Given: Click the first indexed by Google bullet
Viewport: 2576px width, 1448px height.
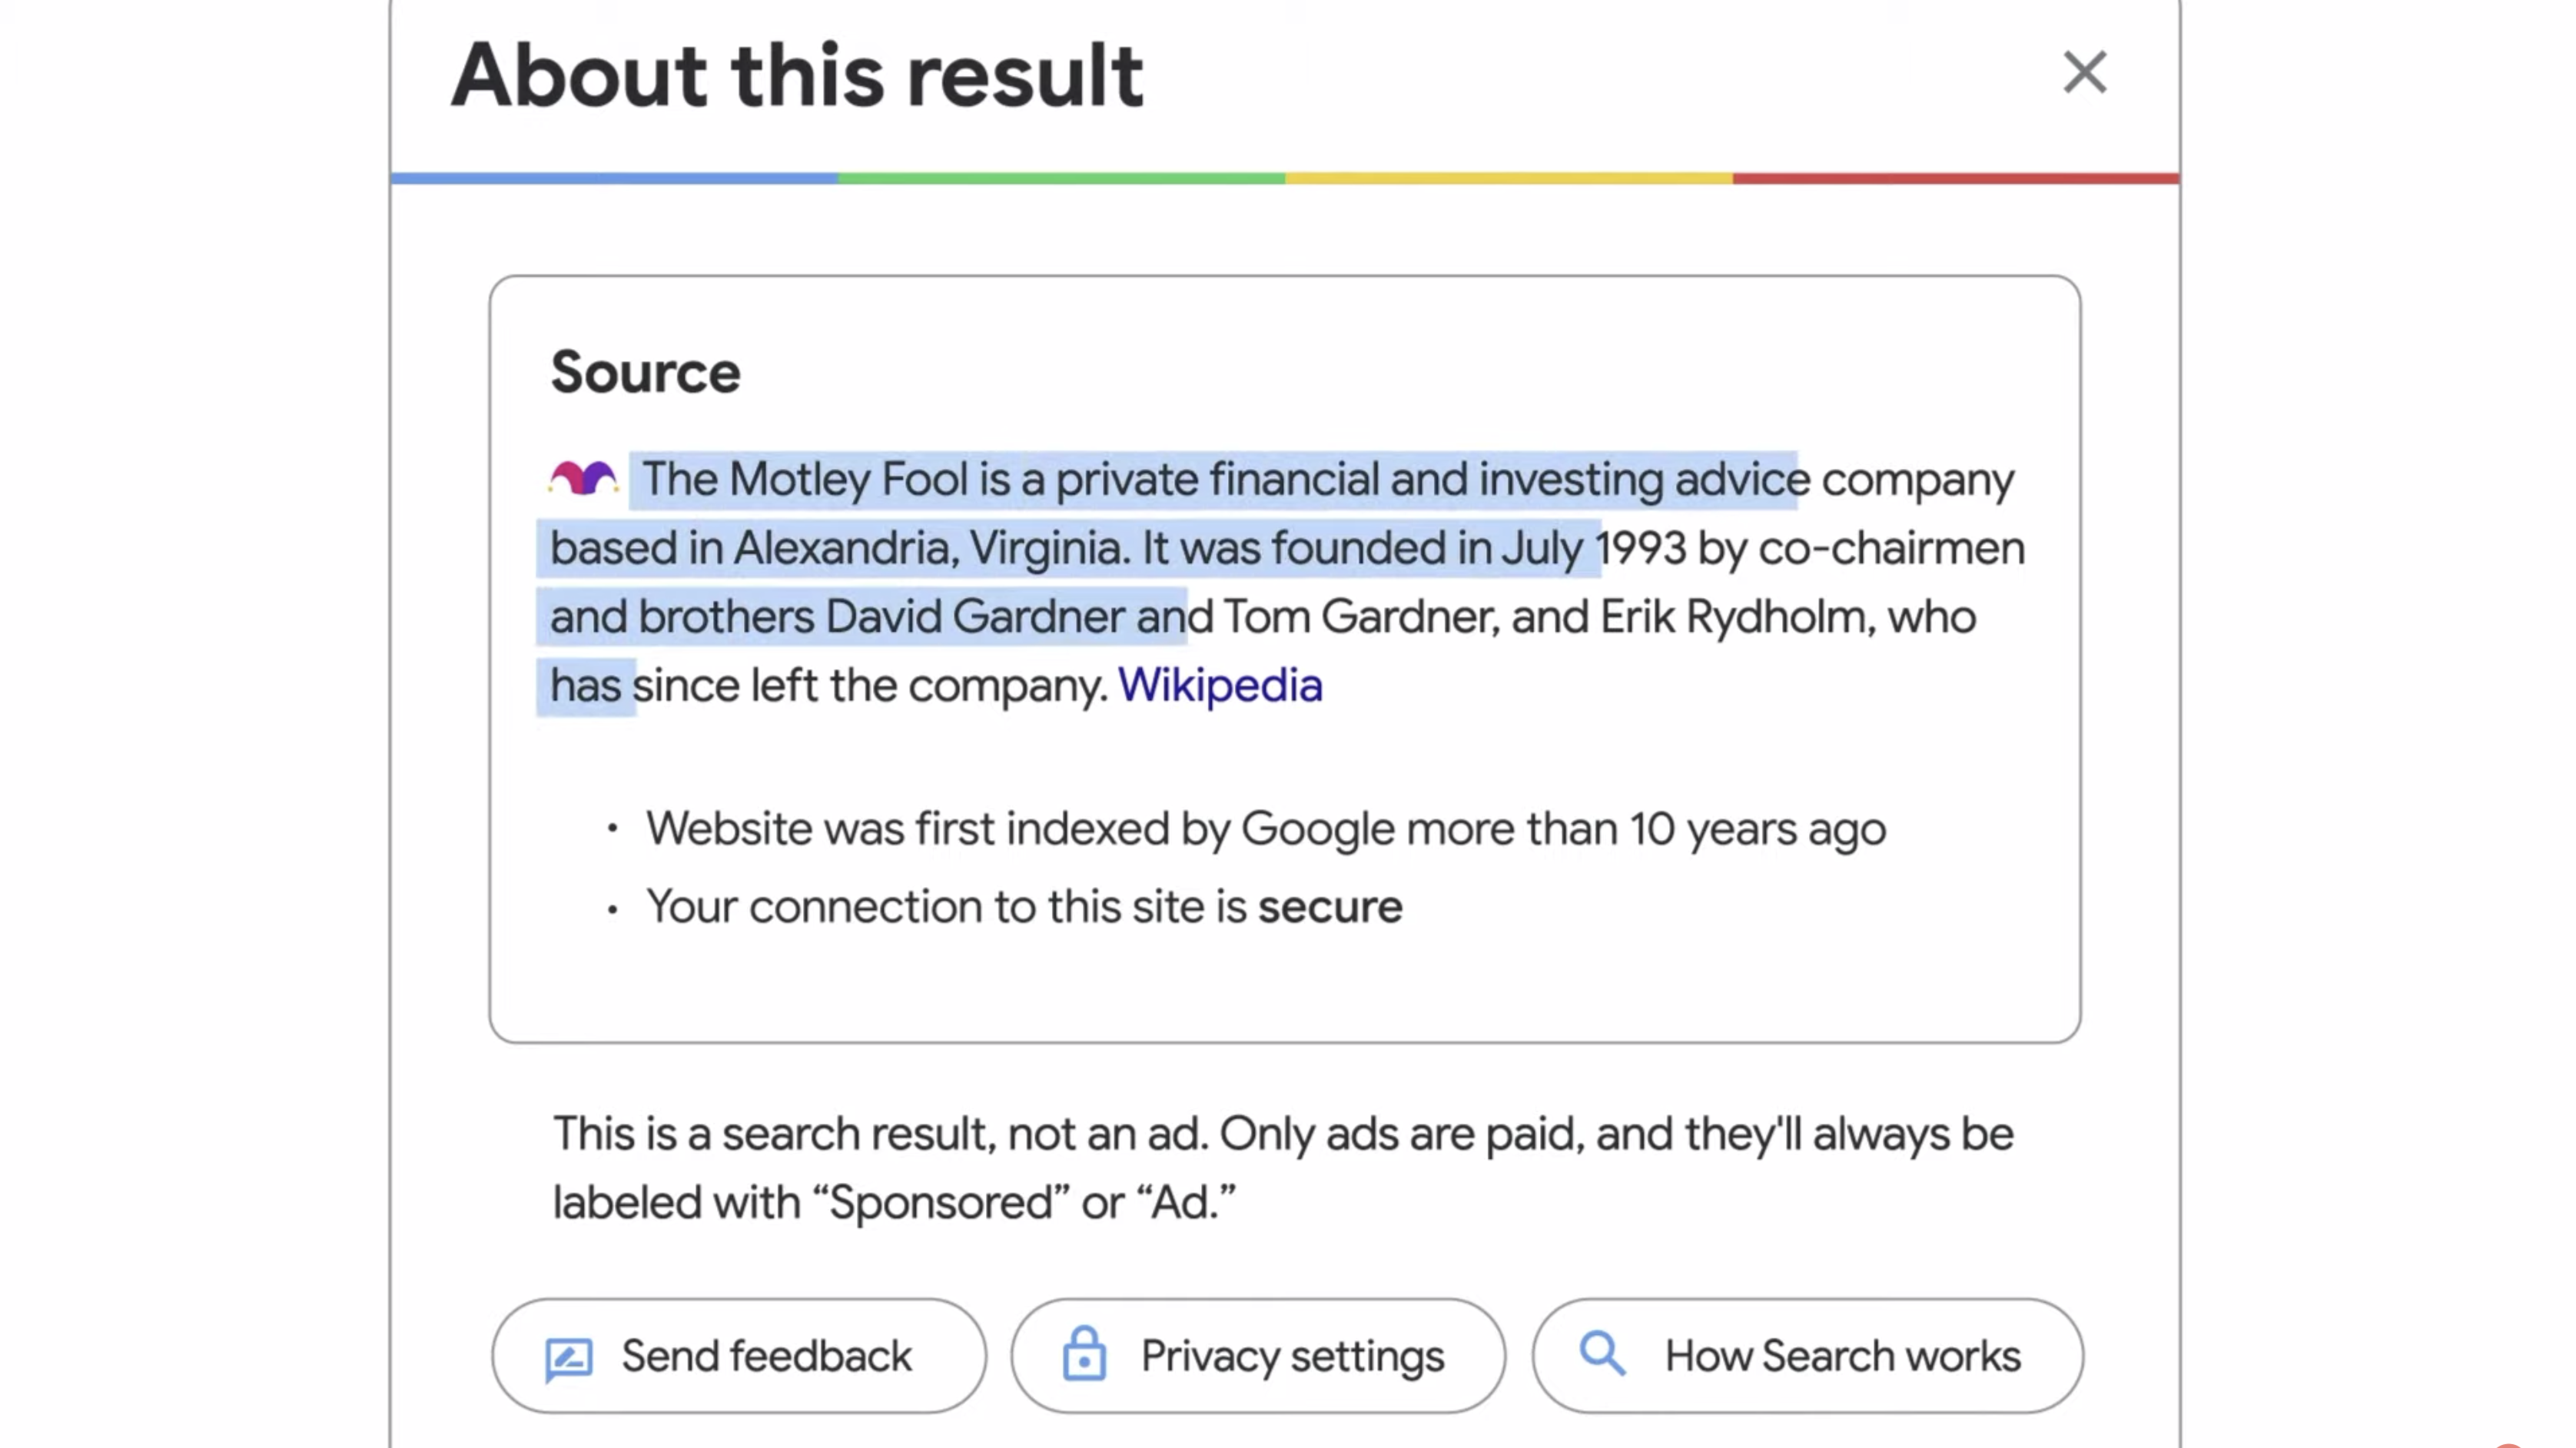Looking at the screenshot, I should [x=1265, y=829].
